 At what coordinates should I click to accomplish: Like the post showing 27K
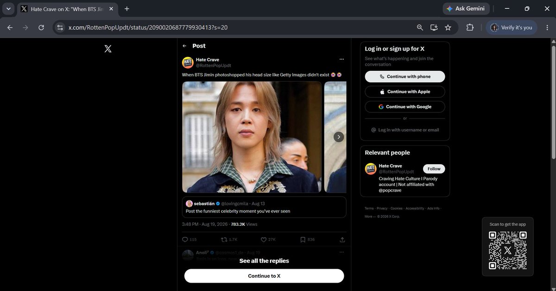264,240
